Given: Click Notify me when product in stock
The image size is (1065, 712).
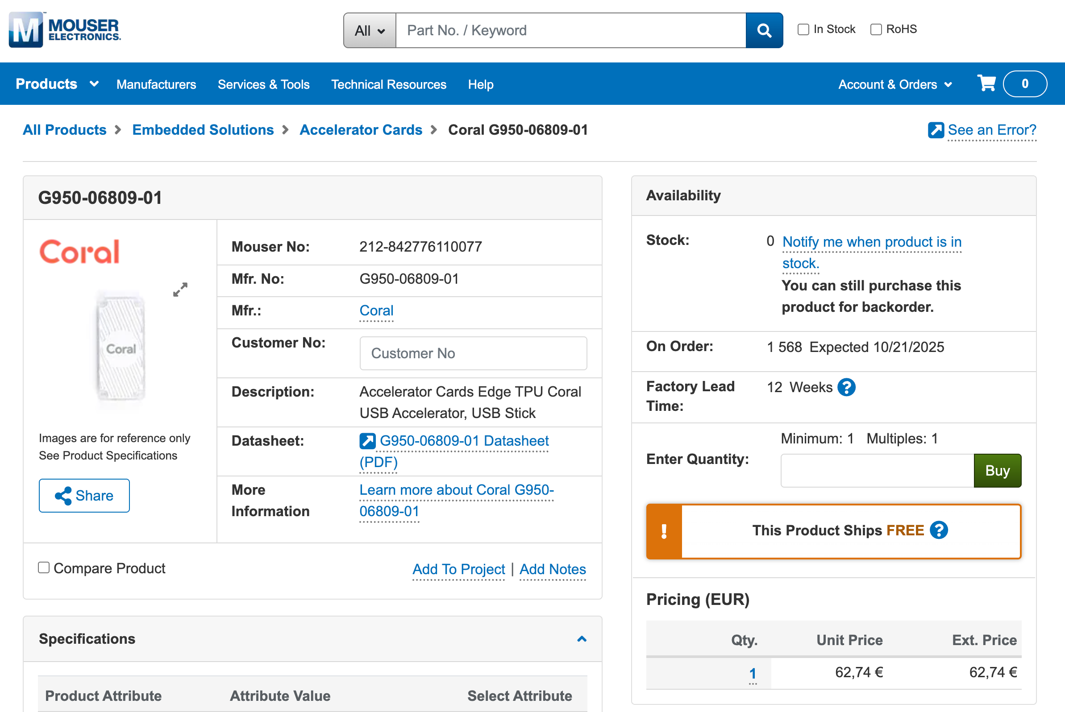Looking at the screenshot, I should click(871, 243).
